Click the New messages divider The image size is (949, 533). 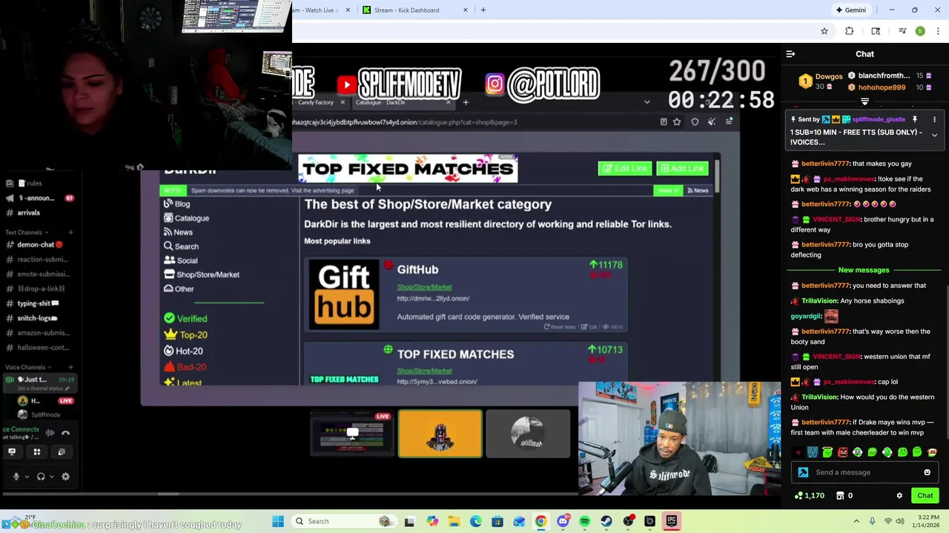pyautogui.click(x=864, y=270)
